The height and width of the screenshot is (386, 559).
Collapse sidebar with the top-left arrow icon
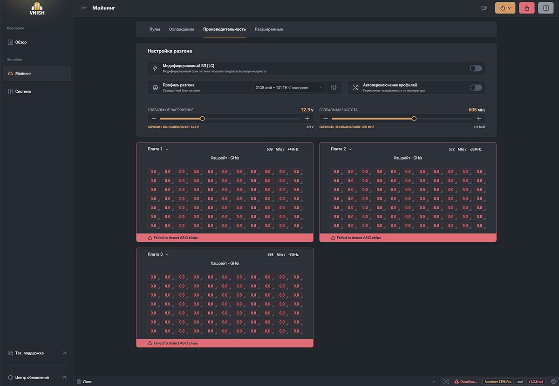pyautogui.click(x=84, y=8)
